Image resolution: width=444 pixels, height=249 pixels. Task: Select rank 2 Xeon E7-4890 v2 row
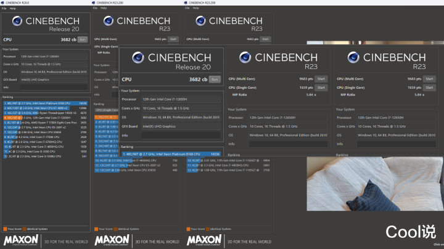(x=45, y=108)
